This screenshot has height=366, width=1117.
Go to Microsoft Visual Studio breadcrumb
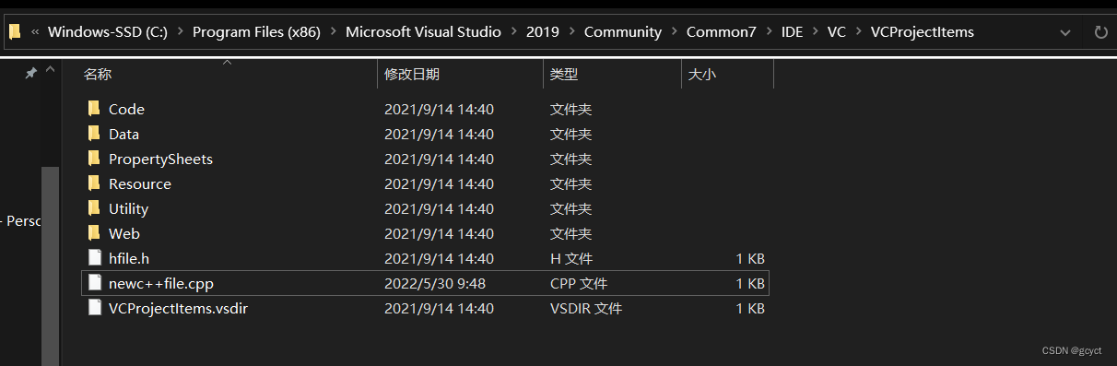pos(423,32)
